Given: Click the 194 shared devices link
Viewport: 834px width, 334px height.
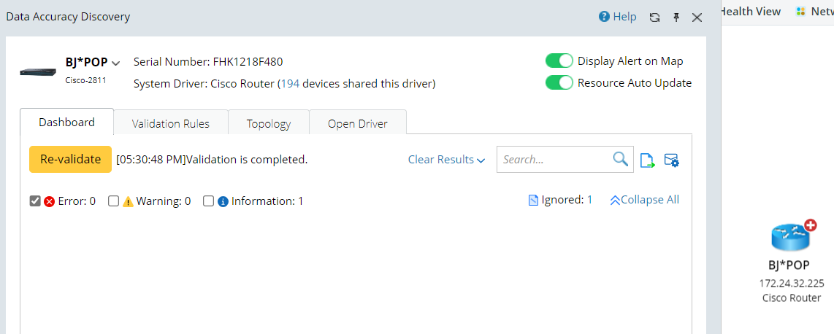Looking at the screenshot, I should click(x=290, y=84).
